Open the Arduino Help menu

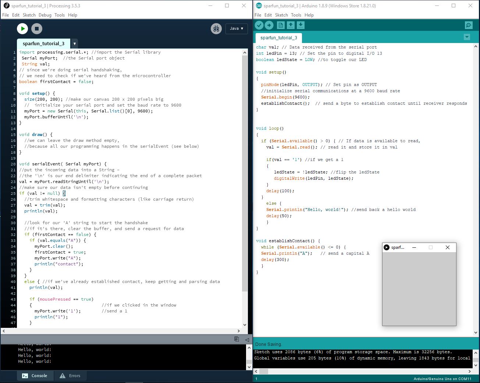coord(309,15)
